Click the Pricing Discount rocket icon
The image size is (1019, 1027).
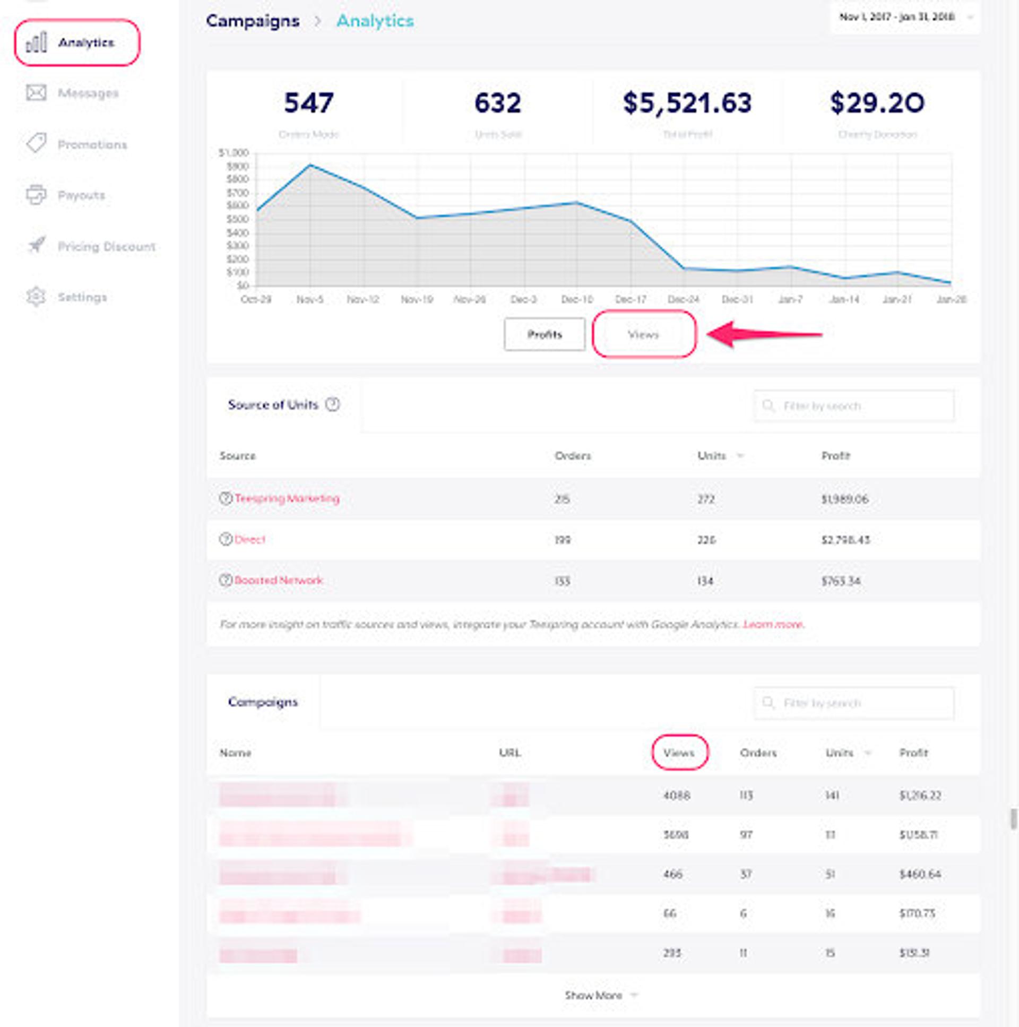pyautogui.click(x=36, y=246)
